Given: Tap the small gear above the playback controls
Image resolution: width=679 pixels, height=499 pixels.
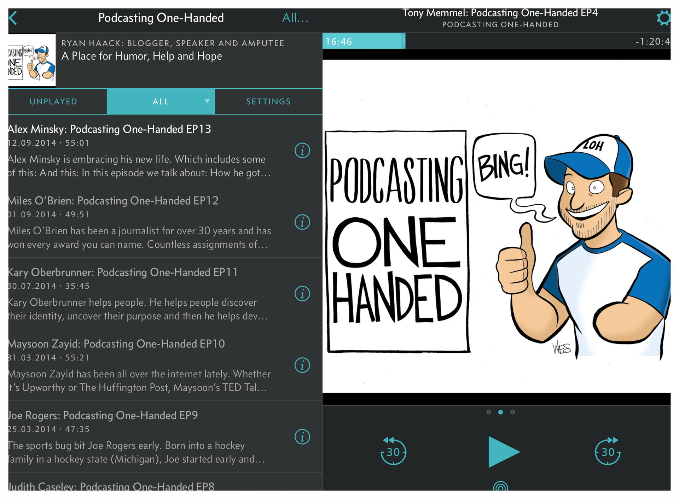Looking at the screenshot, I should (x=489, y=412).
